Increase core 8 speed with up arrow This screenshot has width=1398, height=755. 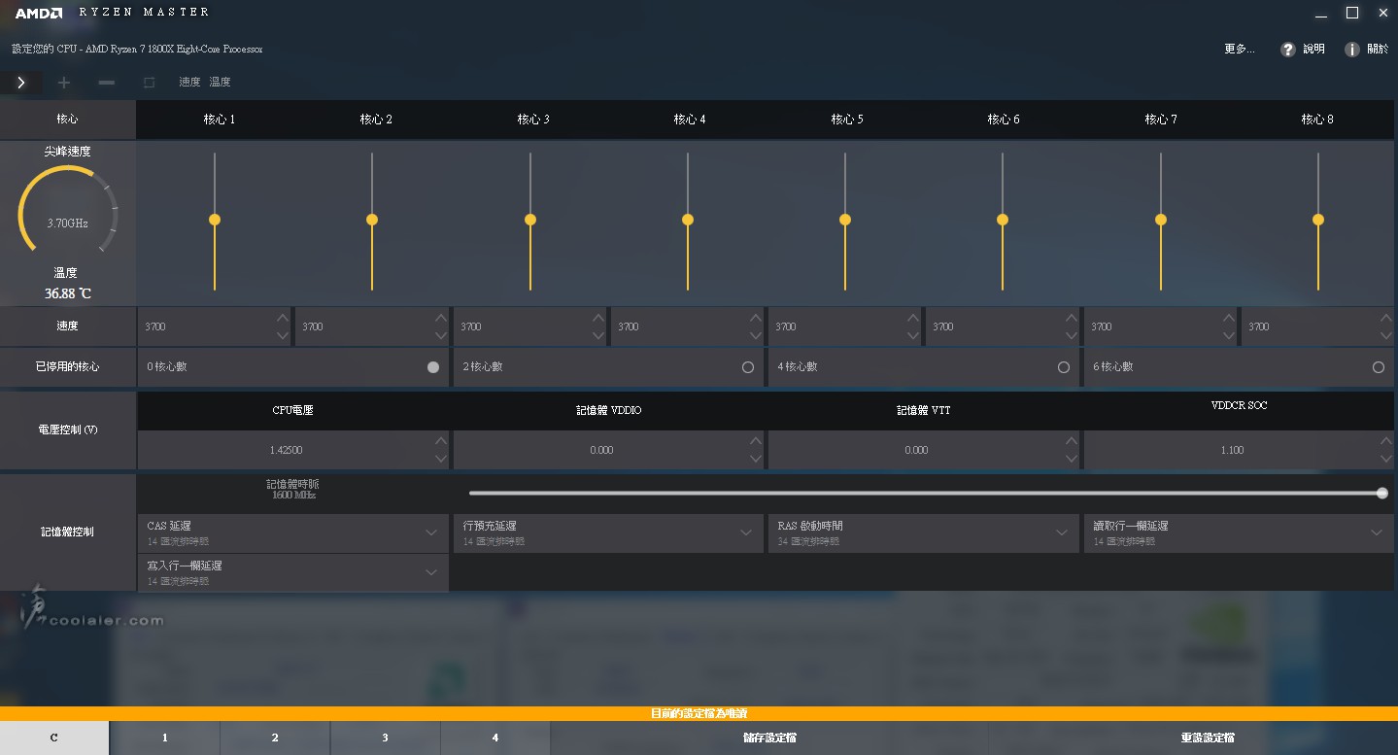[1386, 318]
